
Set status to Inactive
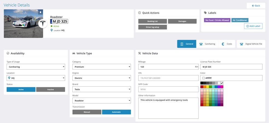pyautogui.click(x=51, y=89)
